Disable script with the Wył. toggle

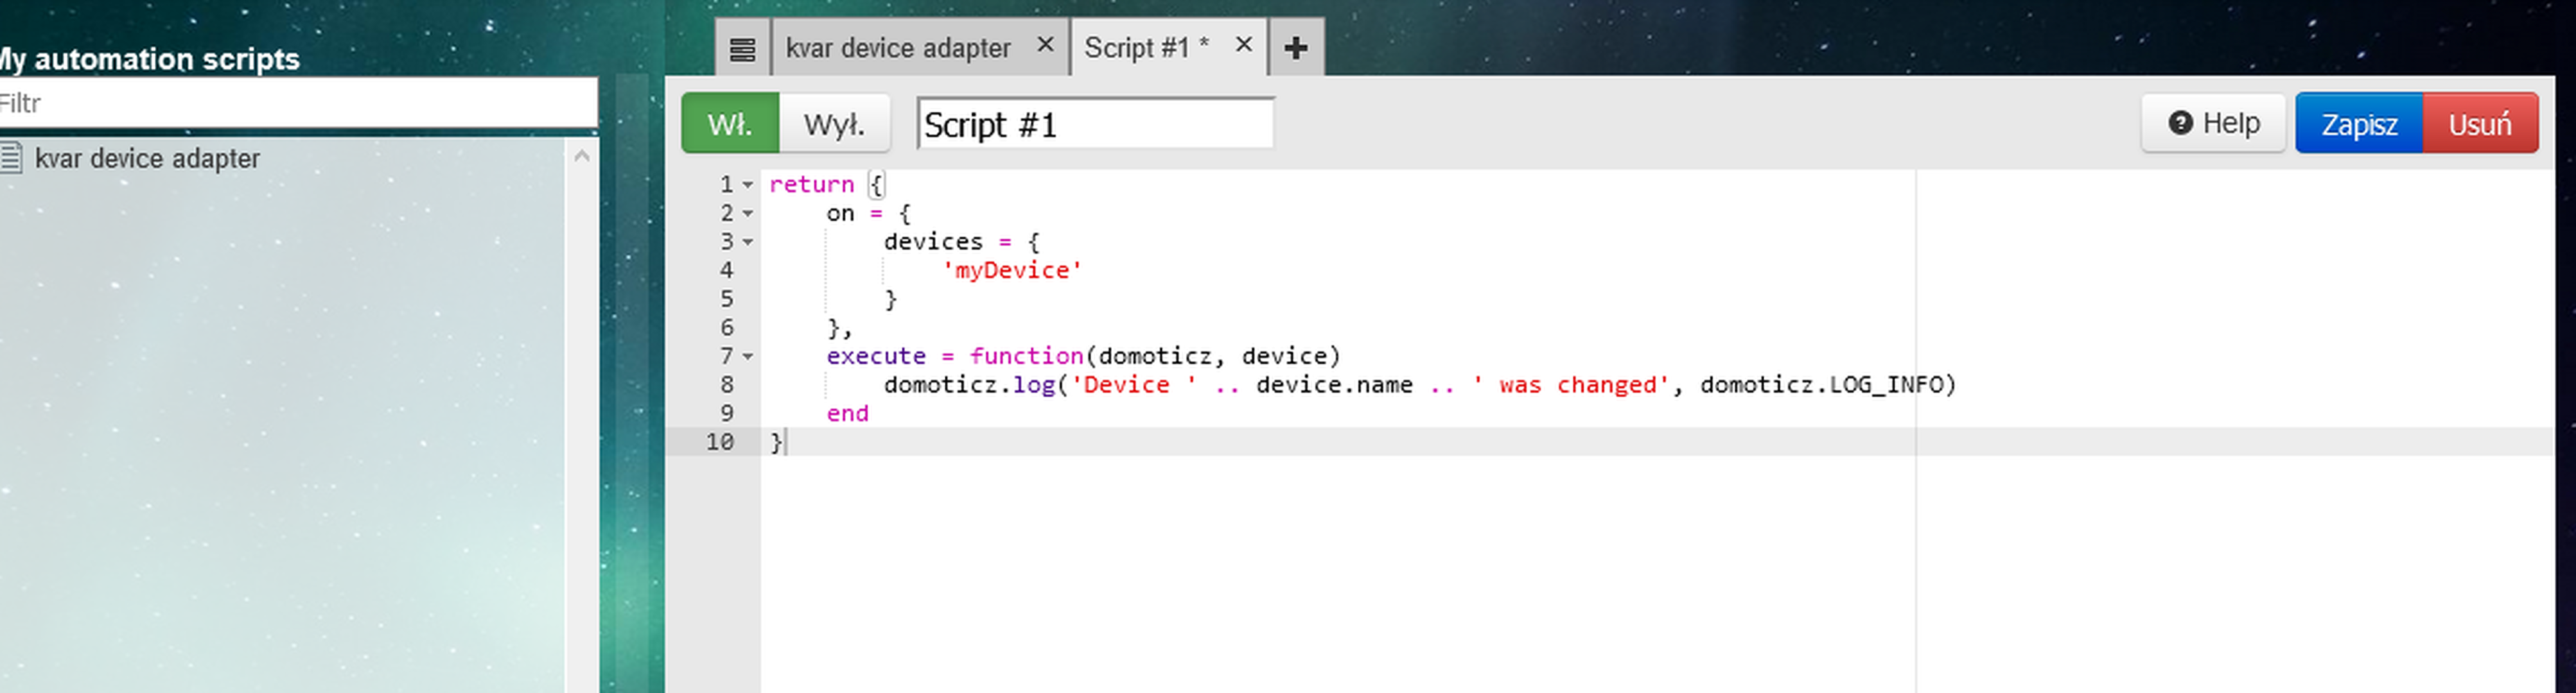(x=834, y=124)
